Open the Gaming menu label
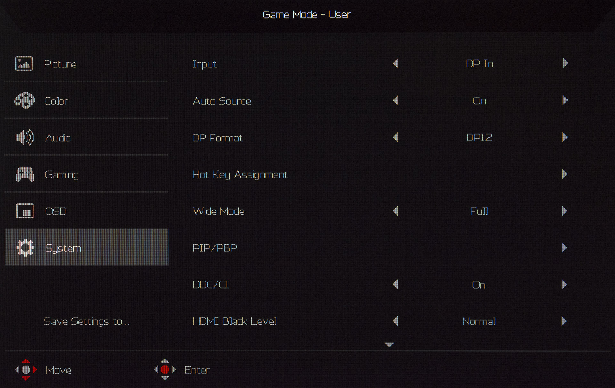Screen dimensions: 615x388 tap(62, 175)
